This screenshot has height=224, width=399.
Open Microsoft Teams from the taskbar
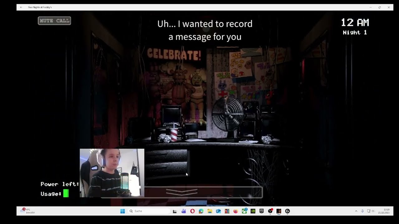[184, 211]
